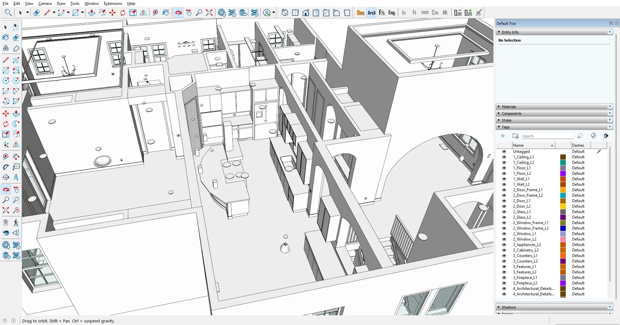Activate the Pan hand tool in top toolbar
Screen dimensions: 620x325
click(189, 13)
